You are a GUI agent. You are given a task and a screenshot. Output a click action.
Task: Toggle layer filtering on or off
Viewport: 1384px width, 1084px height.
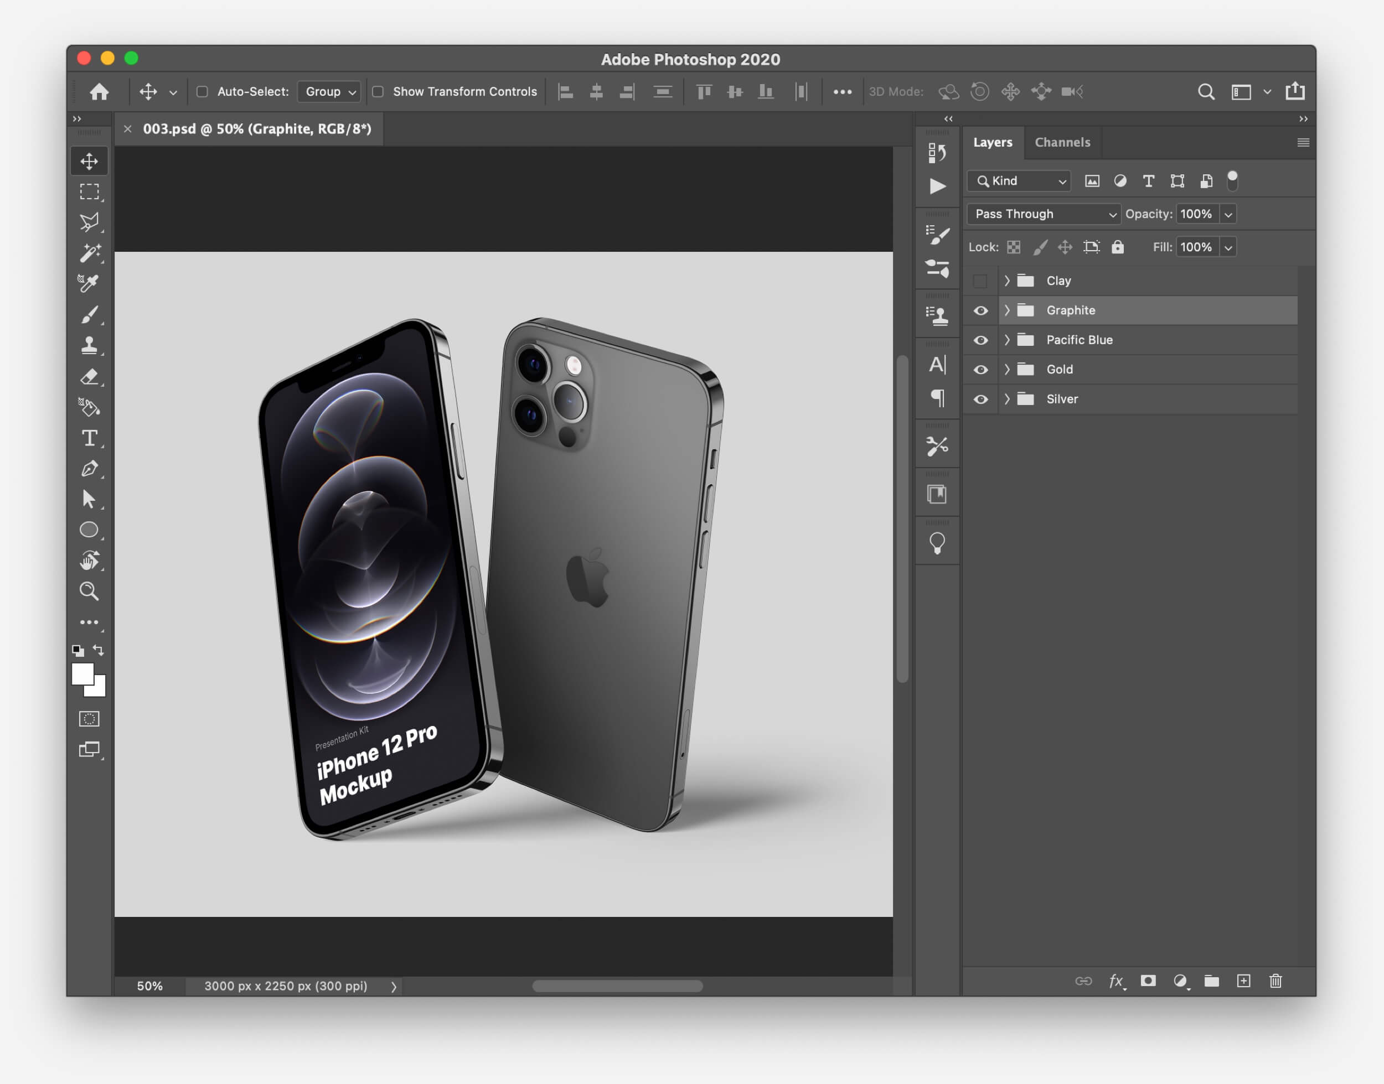click(1232, 181)
